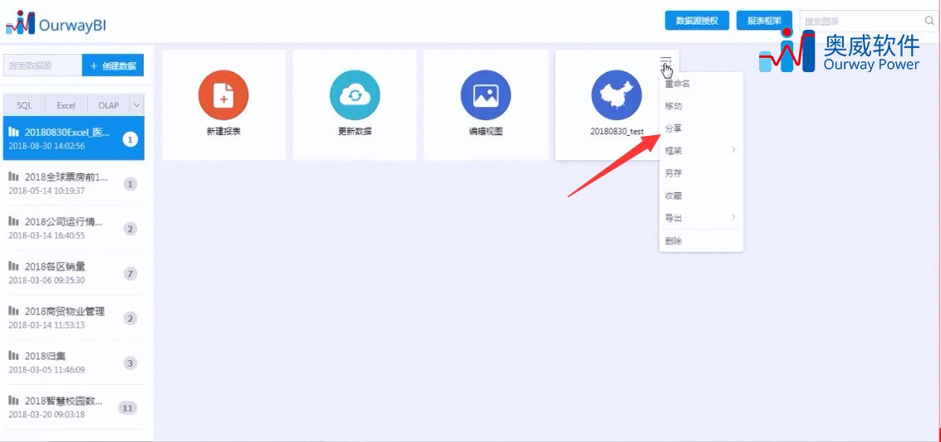This screenshot has height=442, width=941.
Task: Click timestamp 2018-08-30 14:02:56
Action: [x=47, y=146]
